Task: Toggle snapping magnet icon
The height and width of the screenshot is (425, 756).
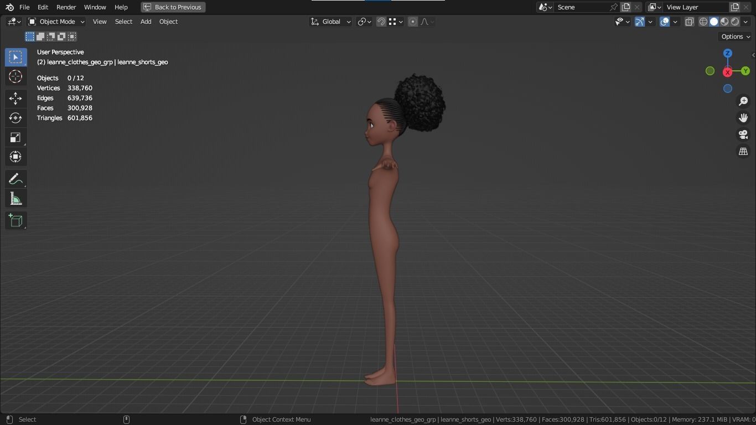Action: tap(381, 22)
